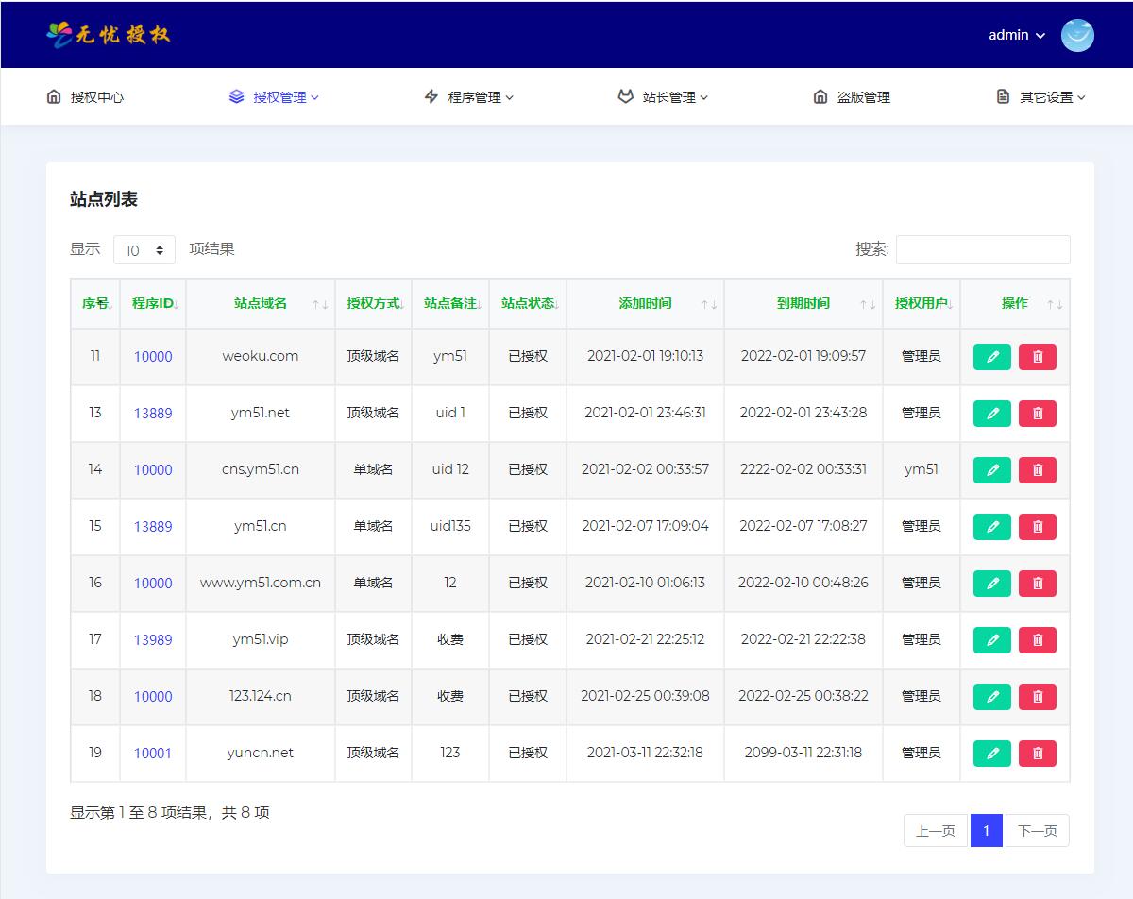Sort table by 到期时间 column

803,303
